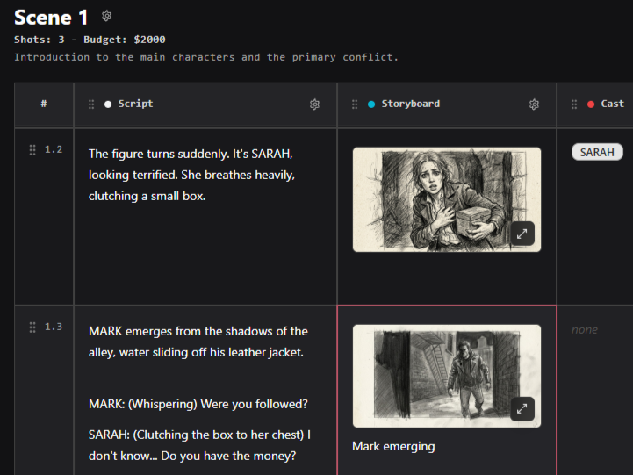The image size is (633, 475).
Task: Click the Storyboard column header label
Action: click(411, 104)
